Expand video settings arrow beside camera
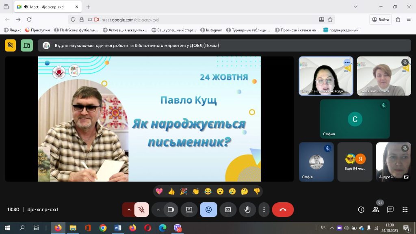 click(x=158, y=210)
